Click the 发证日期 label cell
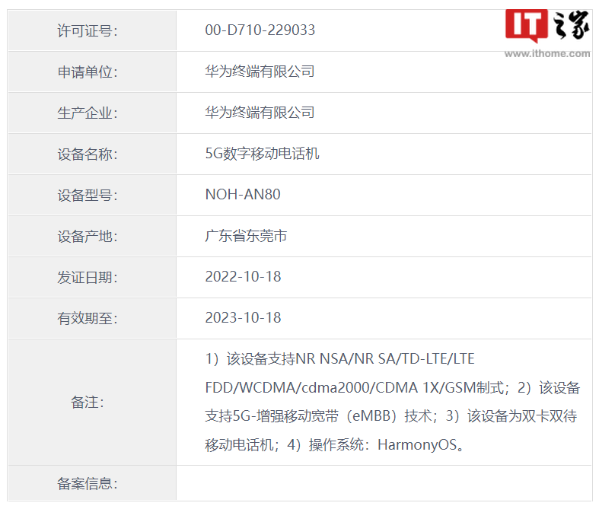Screen dimensions: 599x506 tap(88, 278)
